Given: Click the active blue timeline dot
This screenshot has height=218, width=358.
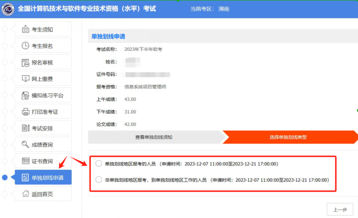Looking at the screenshot, I should 5,178.
